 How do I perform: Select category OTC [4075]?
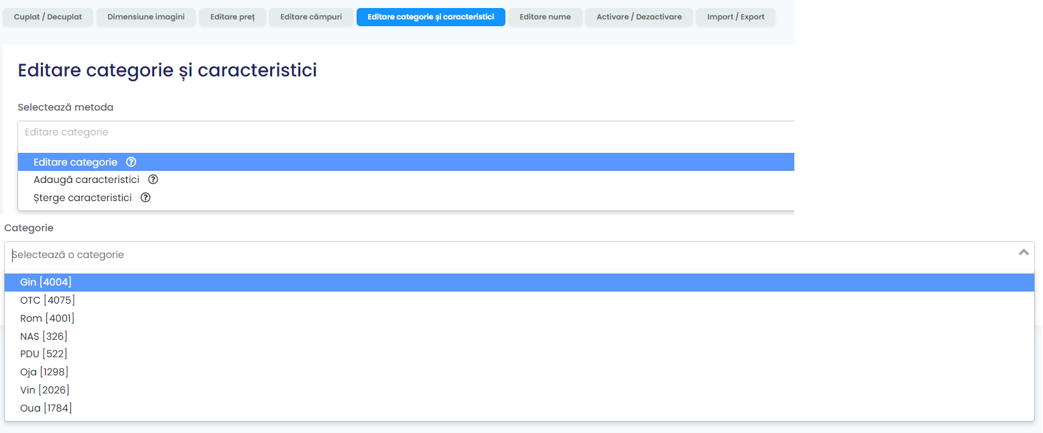pyautogui.click(x=519, y=300)
